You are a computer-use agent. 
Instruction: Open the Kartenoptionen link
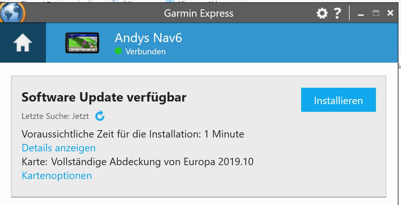pyautogui.click(x=57, y=175)
